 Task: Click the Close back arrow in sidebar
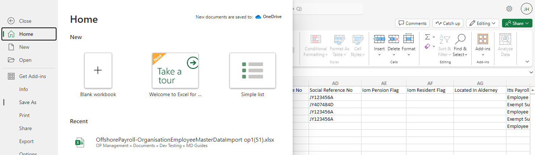pos(11,21)
